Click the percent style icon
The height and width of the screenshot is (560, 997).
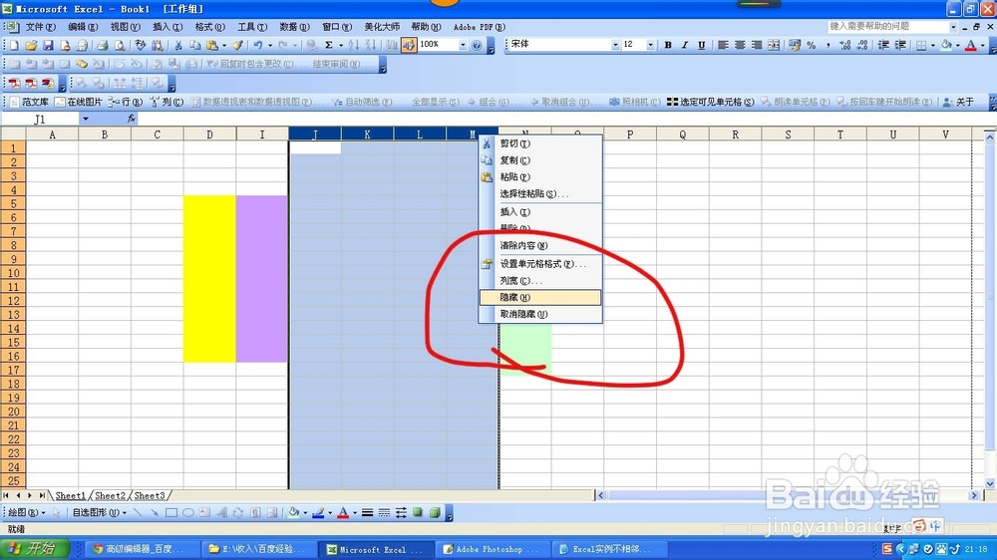point(812,45)
